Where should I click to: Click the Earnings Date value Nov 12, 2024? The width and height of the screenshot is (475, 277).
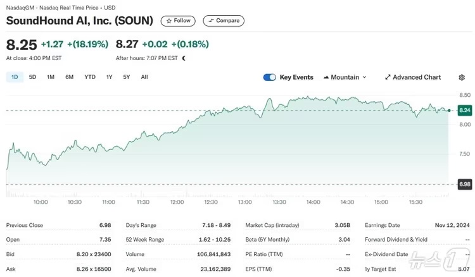point(452,225)
